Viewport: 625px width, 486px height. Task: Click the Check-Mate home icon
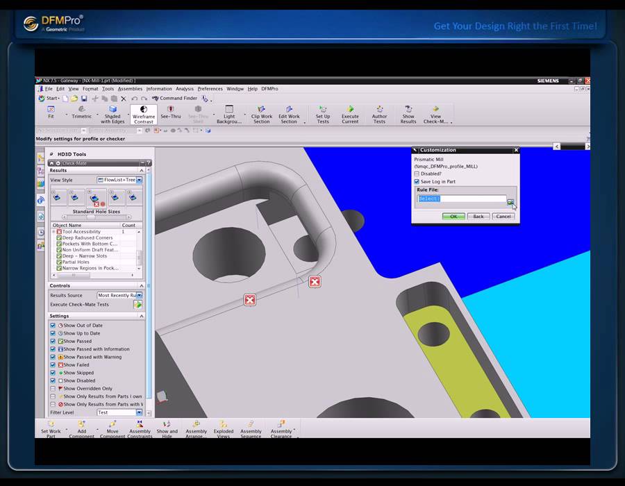(x=51, y=163)
